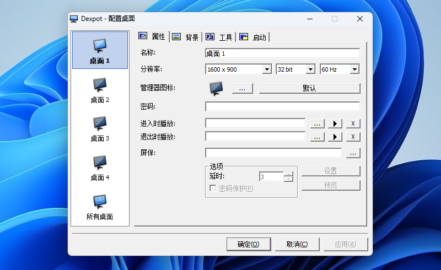The height and width of the screenshot is (270, 441).
Task: Click the Dexpot title bar monitor icon
Action: click(x=74, y=19)
